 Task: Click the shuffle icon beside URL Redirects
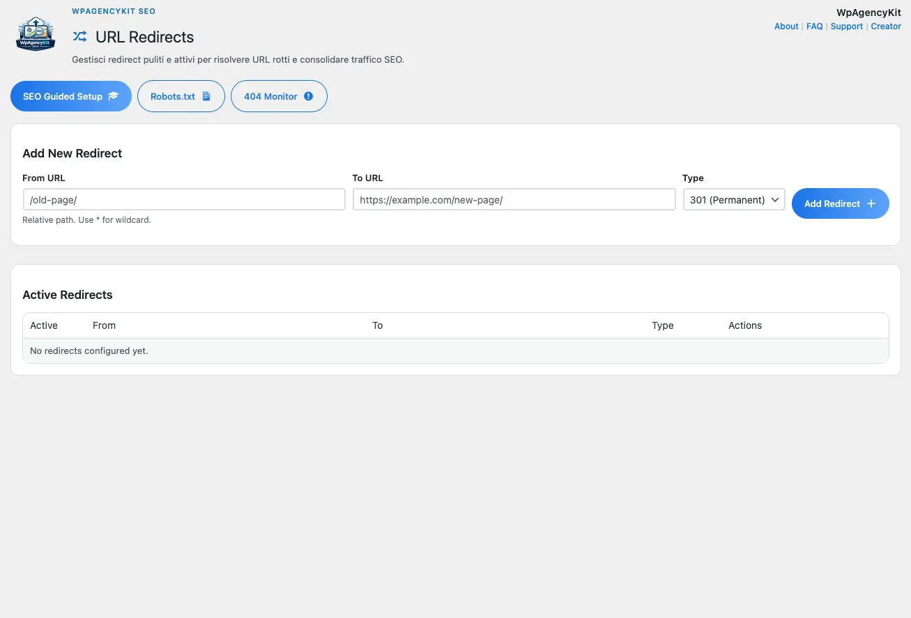point(80,37)
